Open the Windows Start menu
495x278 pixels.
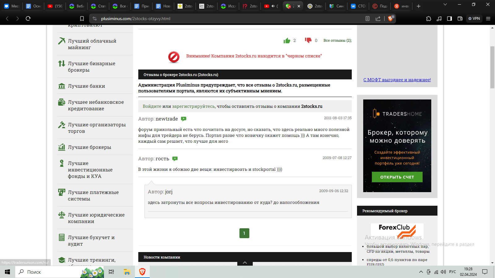pos(7,272)
